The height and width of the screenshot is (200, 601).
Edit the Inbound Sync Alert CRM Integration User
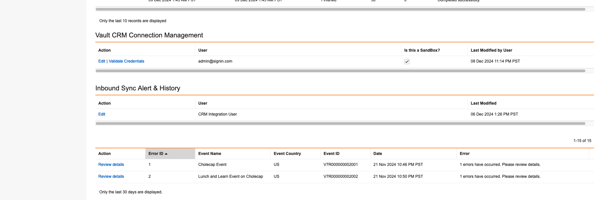(x=102, y=114)
